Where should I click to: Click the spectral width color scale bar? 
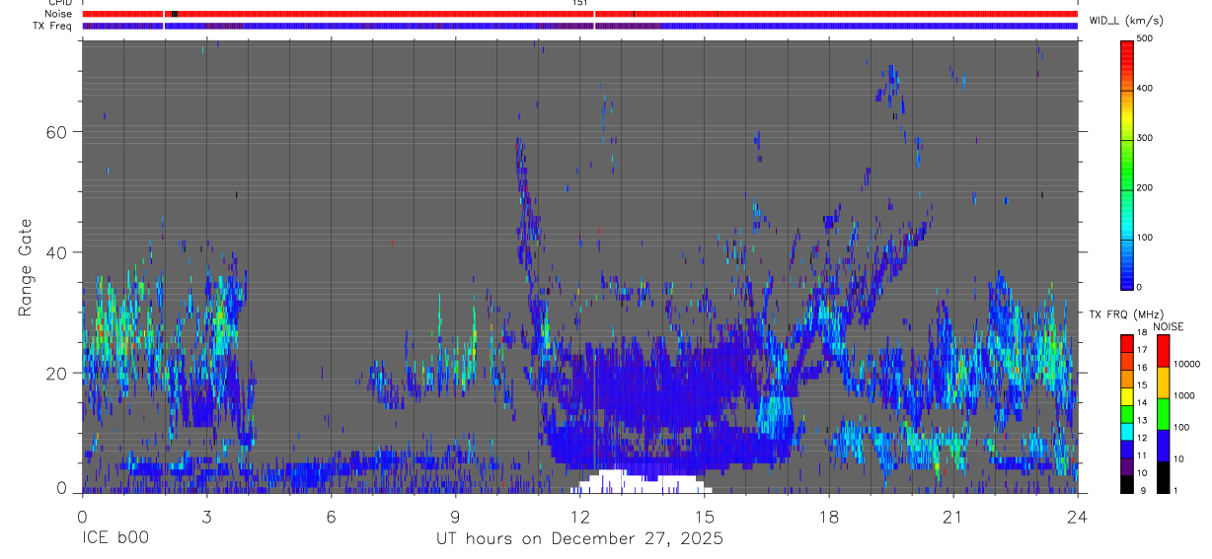[x=1128, y=164]
